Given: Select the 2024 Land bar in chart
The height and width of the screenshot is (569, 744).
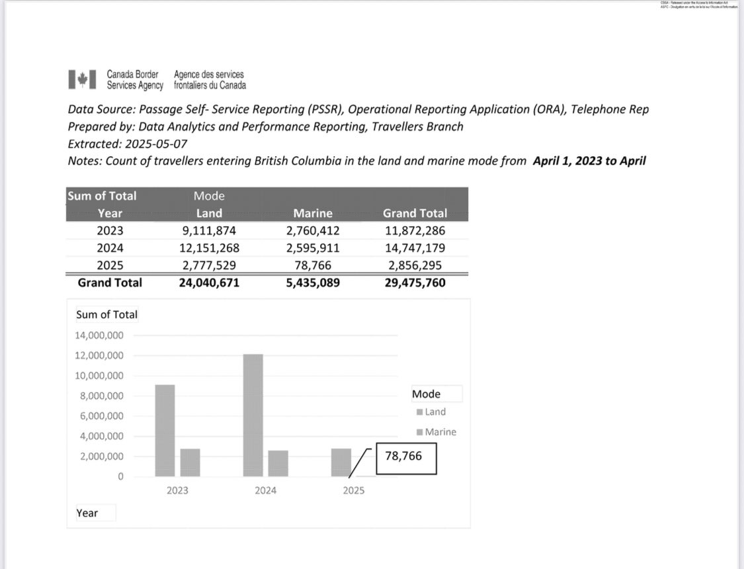Looking at the screenshot, I should coord(253,416).
